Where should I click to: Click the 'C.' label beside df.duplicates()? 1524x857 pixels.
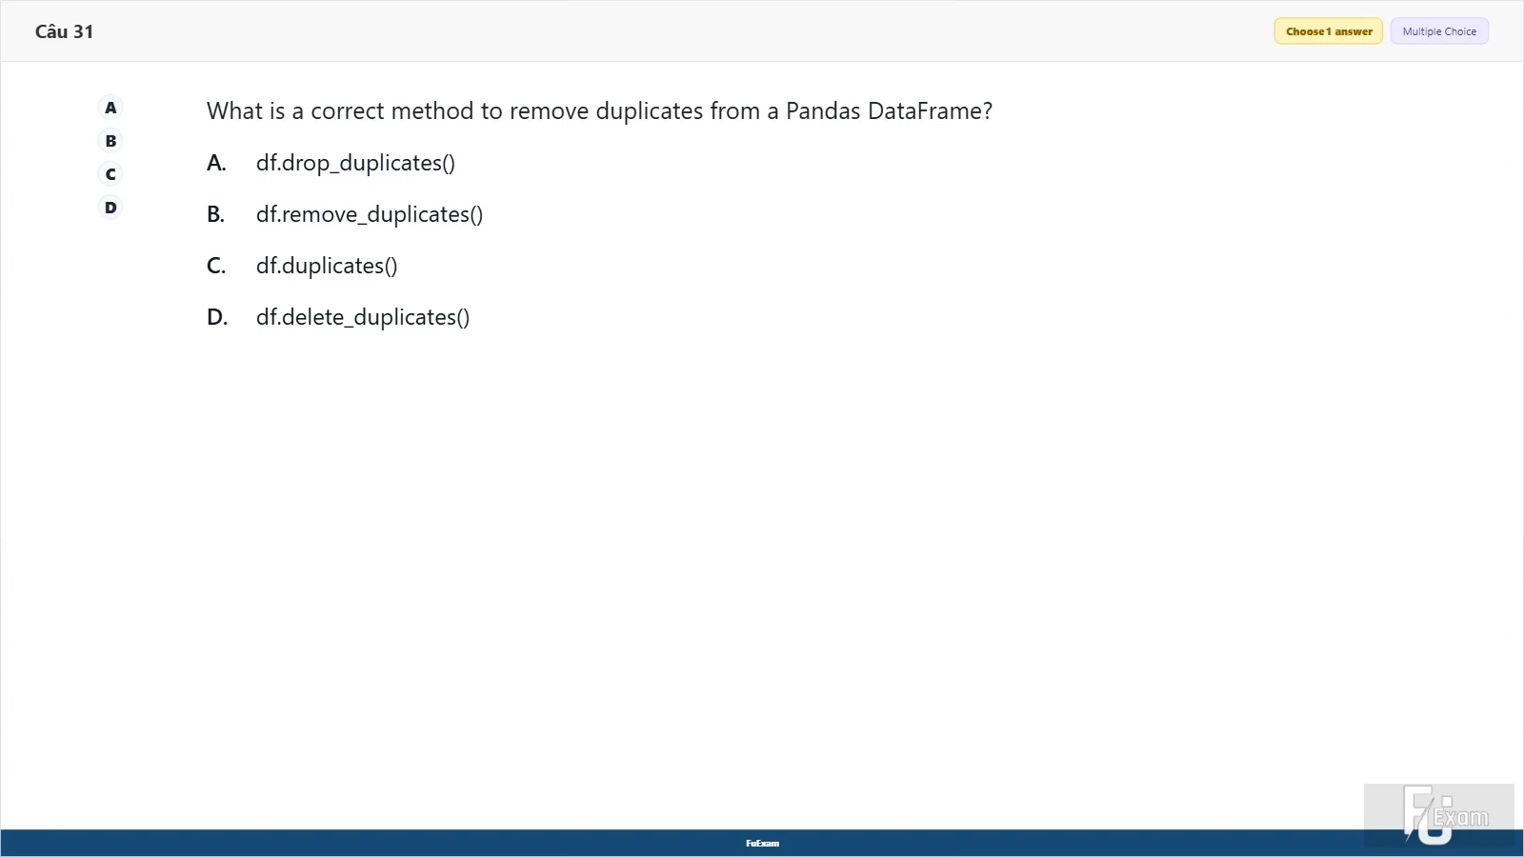click(216, 266)
